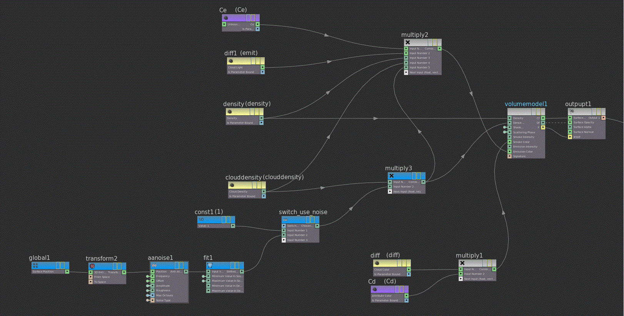Click 'Emission Color' on volumemodel1

[x=523, y=151]
